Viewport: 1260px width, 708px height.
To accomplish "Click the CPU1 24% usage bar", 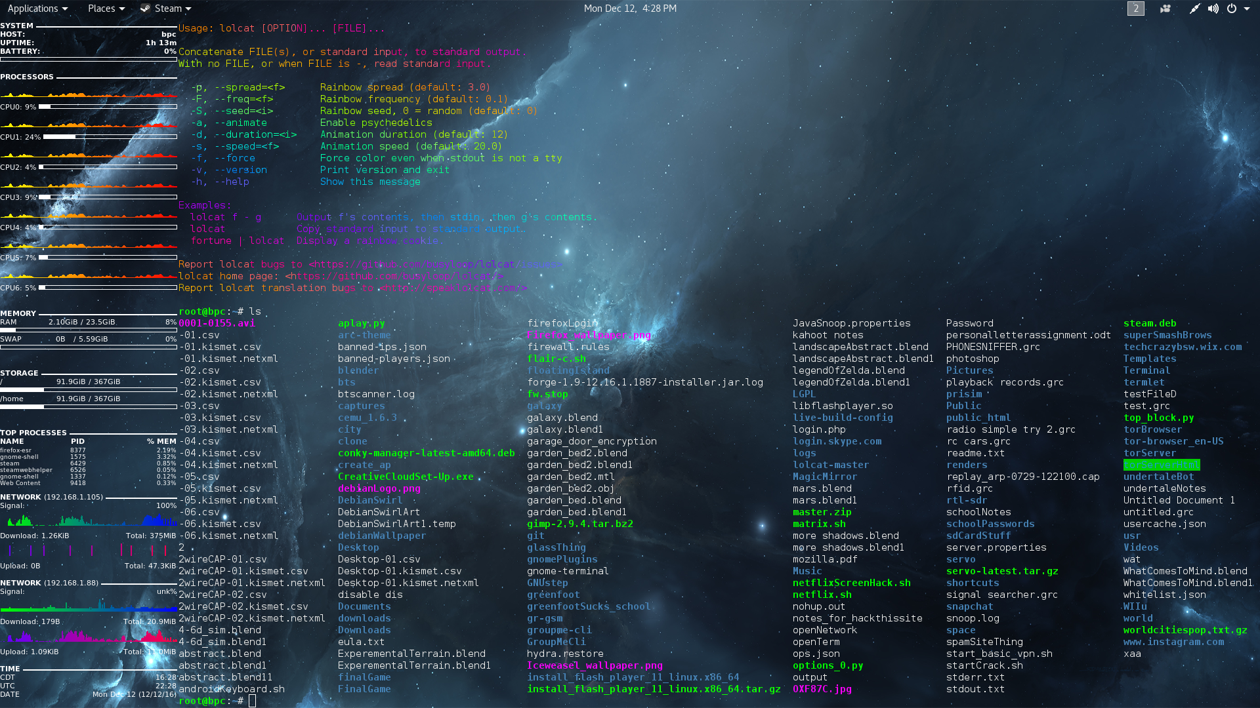I will coord(110,137).
